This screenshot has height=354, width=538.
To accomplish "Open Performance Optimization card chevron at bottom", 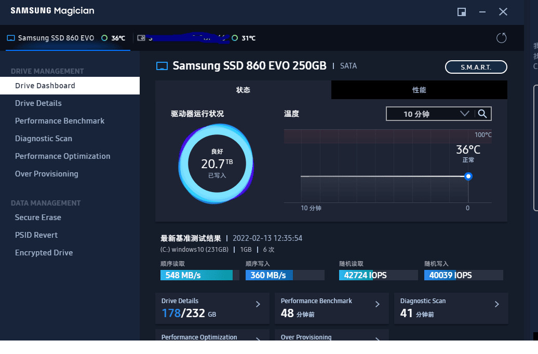I will [258, 339].
